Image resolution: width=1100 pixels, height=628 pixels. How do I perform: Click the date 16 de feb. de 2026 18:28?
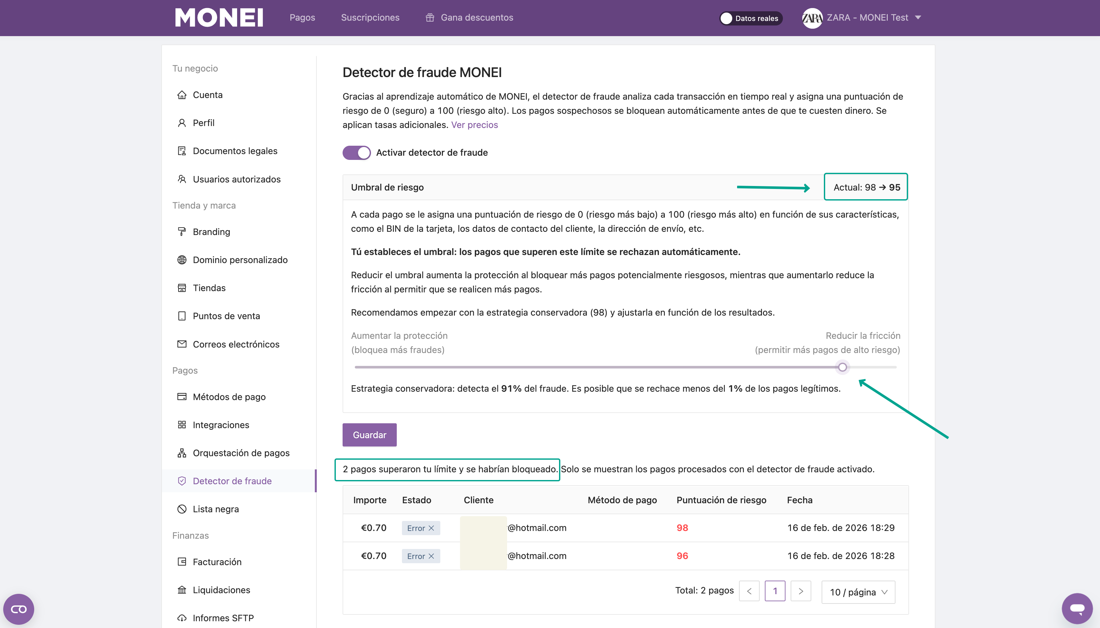click(841, 556)
